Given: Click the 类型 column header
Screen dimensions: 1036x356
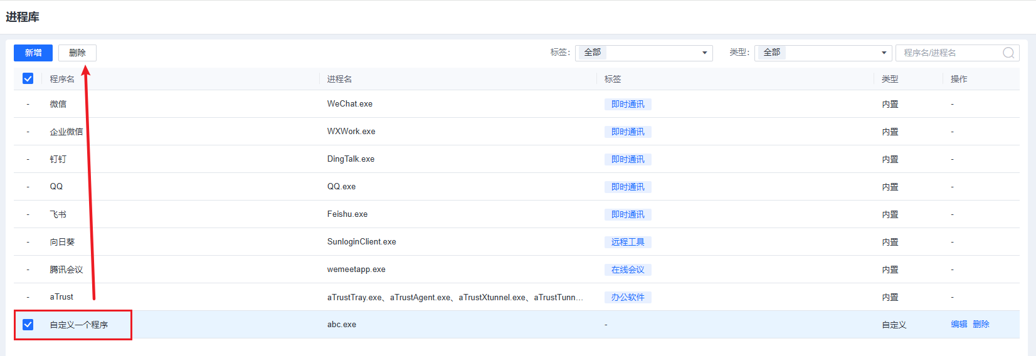Looking at the screenshot, I should 890,79.
